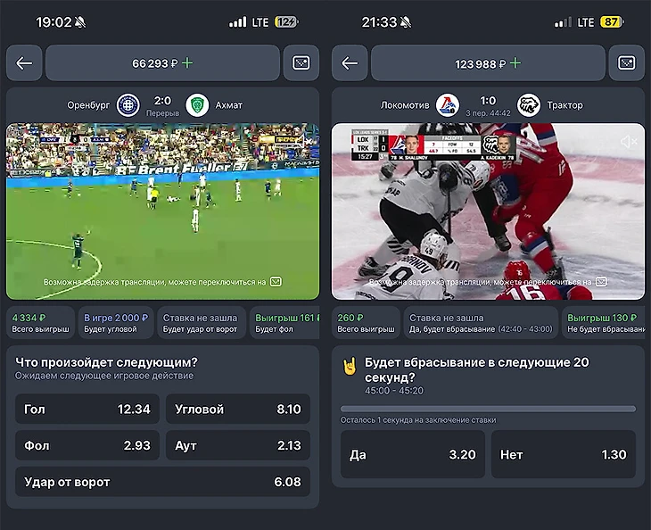651x530 pixels.
Task: Open Ставка не зашла Будет удар от ворот chip
Action: pos(202,323)
